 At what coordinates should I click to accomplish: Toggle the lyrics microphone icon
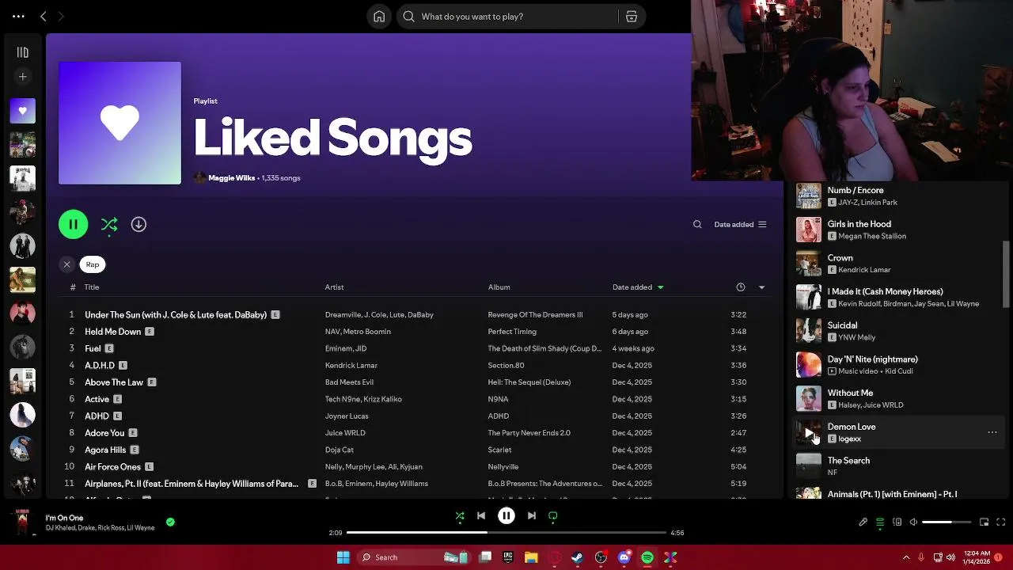point(863,522)
